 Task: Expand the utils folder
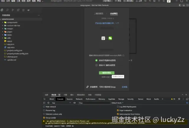[3, 38]
